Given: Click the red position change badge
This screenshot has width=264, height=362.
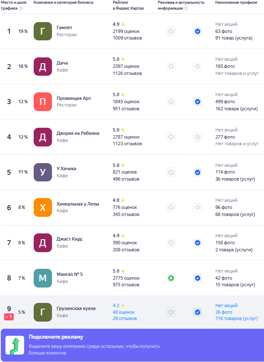Looking at the screenshot, I should tap(9, 317).
